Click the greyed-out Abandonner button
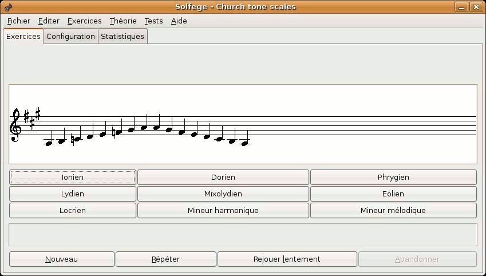 point(417,259)
